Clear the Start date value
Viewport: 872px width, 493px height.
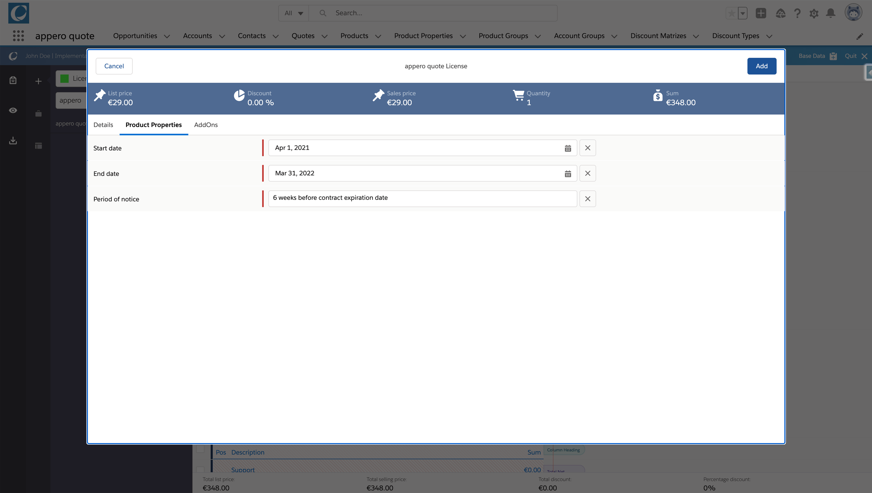(x=587, y=148)
